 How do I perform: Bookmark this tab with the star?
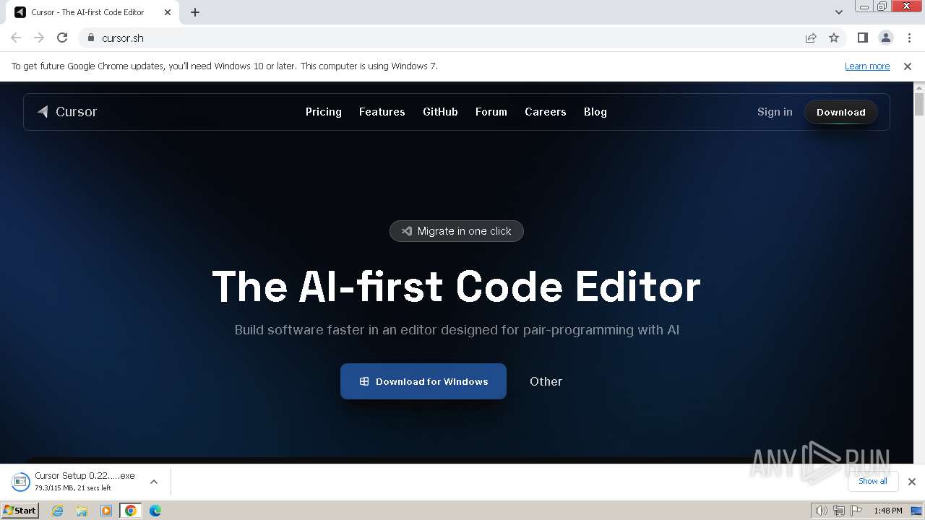pos(834,38)
